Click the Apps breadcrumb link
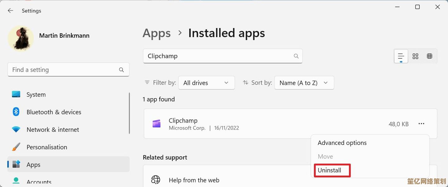The width and height of the screenshot is (448, 187). [x=156, y=33]
